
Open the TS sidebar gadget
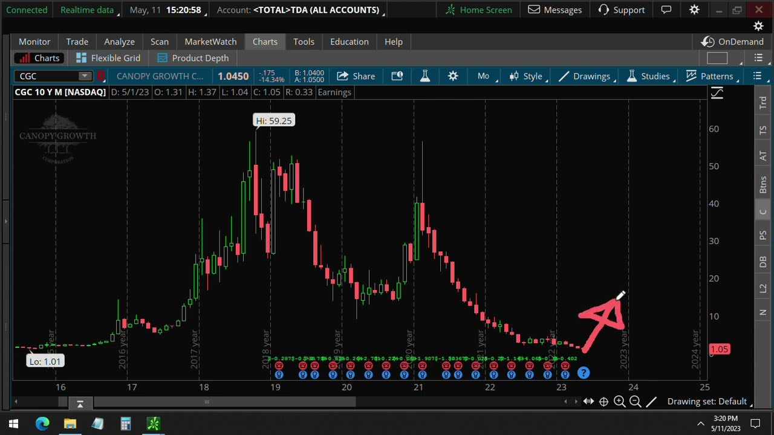763,130
